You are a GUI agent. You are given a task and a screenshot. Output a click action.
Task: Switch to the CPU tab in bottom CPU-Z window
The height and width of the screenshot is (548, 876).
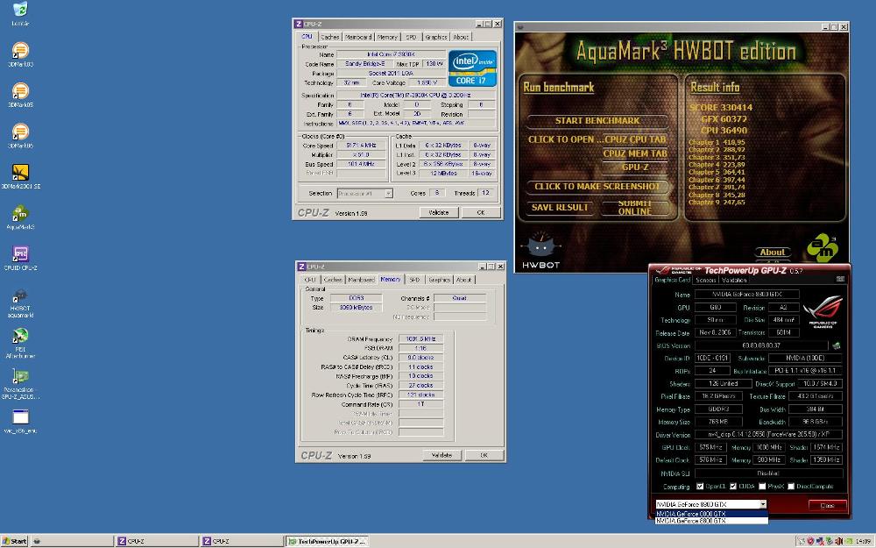pos(310,280)
